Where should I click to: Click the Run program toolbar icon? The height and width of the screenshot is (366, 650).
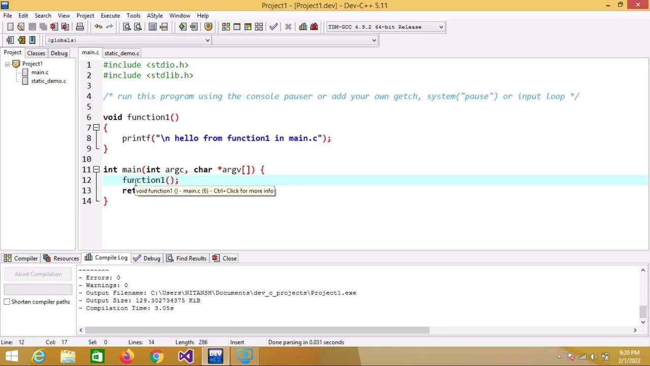(x=237, y=26)
